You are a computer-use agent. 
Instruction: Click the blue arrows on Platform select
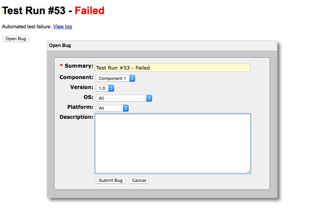(x=126, y=108)
